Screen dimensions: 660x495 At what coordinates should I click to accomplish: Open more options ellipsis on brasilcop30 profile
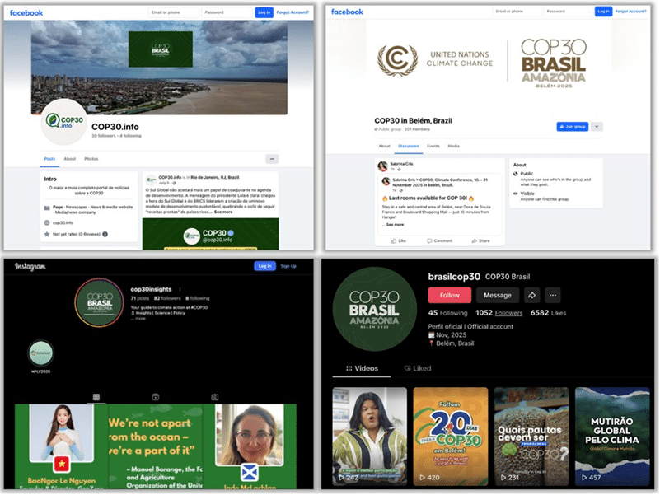[552, 295]
